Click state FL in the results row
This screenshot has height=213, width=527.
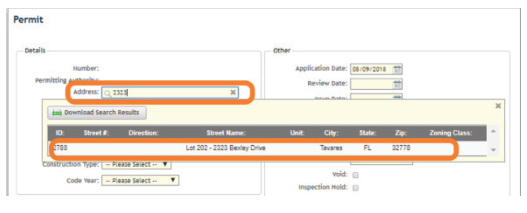(368, 148)
